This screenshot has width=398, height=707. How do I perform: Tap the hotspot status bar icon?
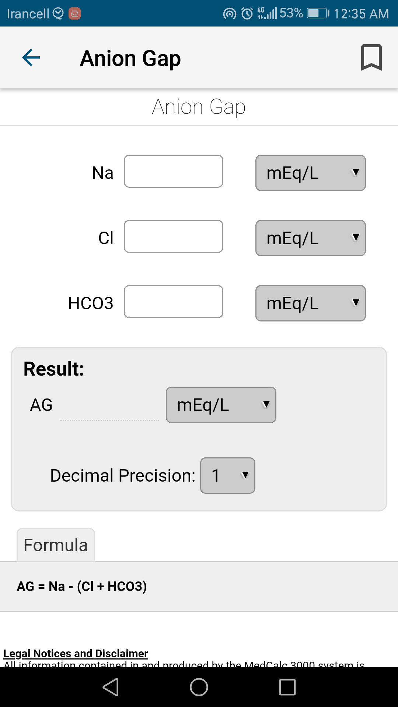230,14
